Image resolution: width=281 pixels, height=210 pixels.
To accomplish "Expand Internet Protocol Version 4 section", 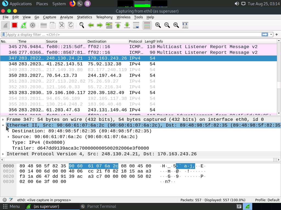I will pyautogui.click(x=3, y=154).
